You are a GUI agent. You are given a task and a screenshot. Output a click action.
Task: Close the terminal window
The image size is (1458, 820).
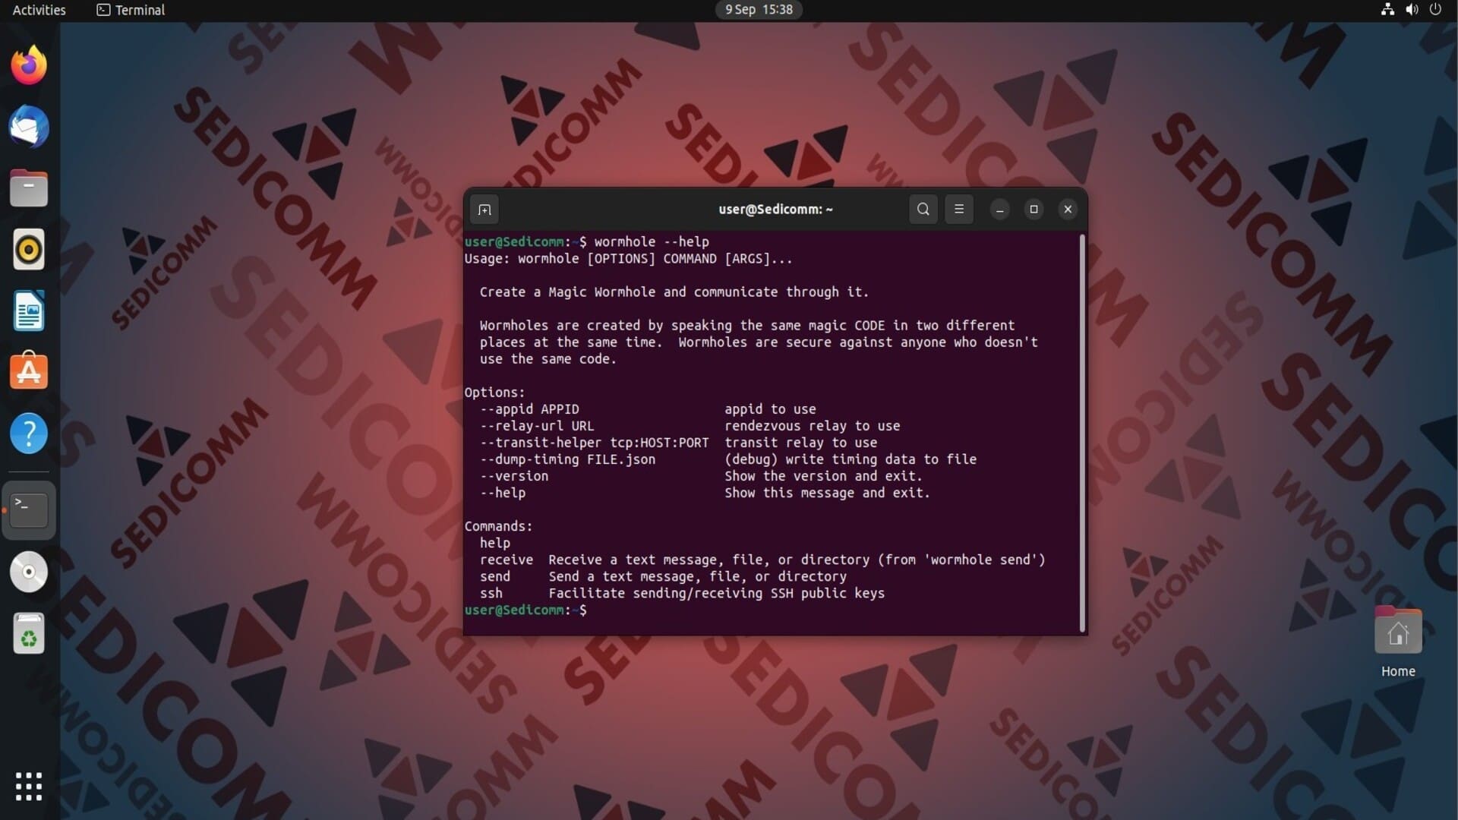[x=1068, y=210]
